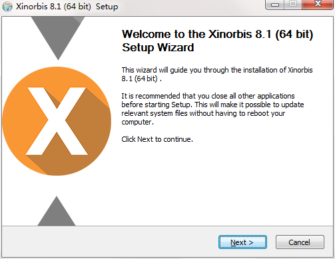This screenshot has width=335, height=259.
Task: Abort installation using the Cancel button
Action: pos(300,242)
